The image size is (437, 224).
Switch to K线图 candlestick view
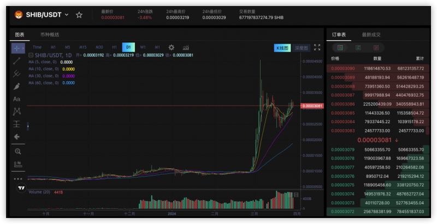coord(282,48)
